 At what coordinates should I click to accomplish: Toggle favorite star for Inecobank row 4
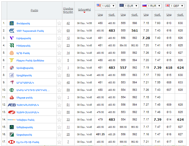pos(59,46)
